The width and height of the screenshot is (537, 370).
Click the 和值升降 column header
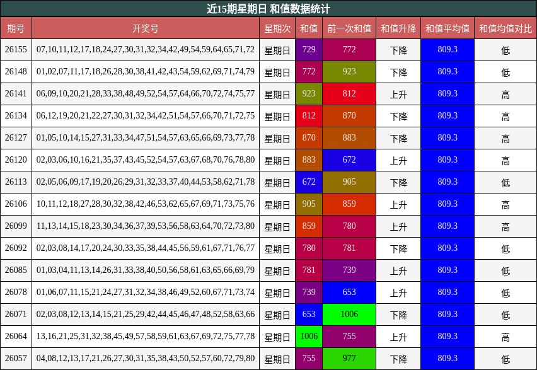pyautogui.click(x=398, y=28)
